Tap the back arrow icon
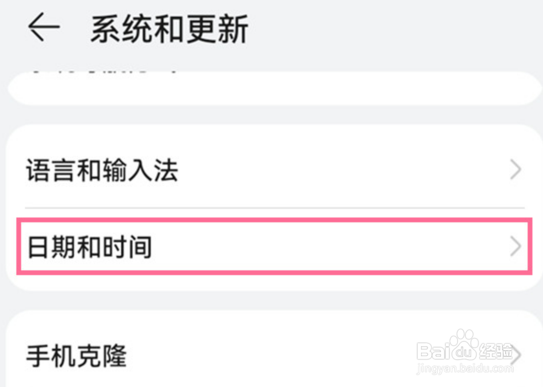Image resolution: width=543 pixels, height=387 pixels. (x=43, y=27)
